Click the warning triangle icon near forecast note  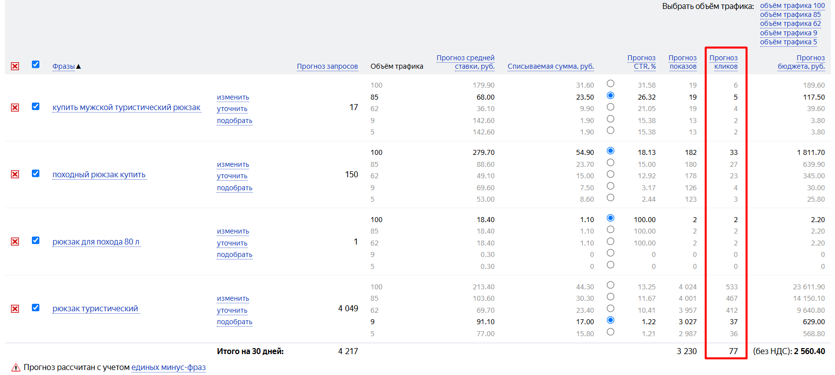click(16, 368)
